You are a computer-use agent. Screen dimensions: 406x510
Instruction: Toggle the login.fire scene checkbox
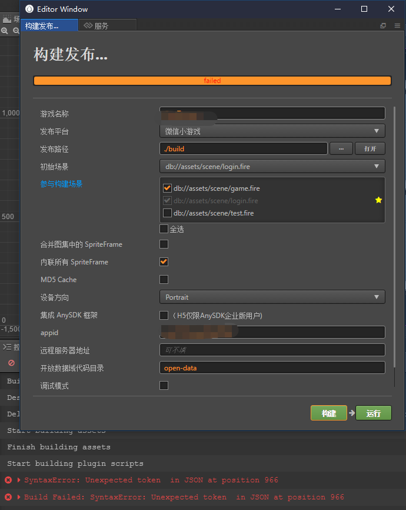(x=167, y=200)
